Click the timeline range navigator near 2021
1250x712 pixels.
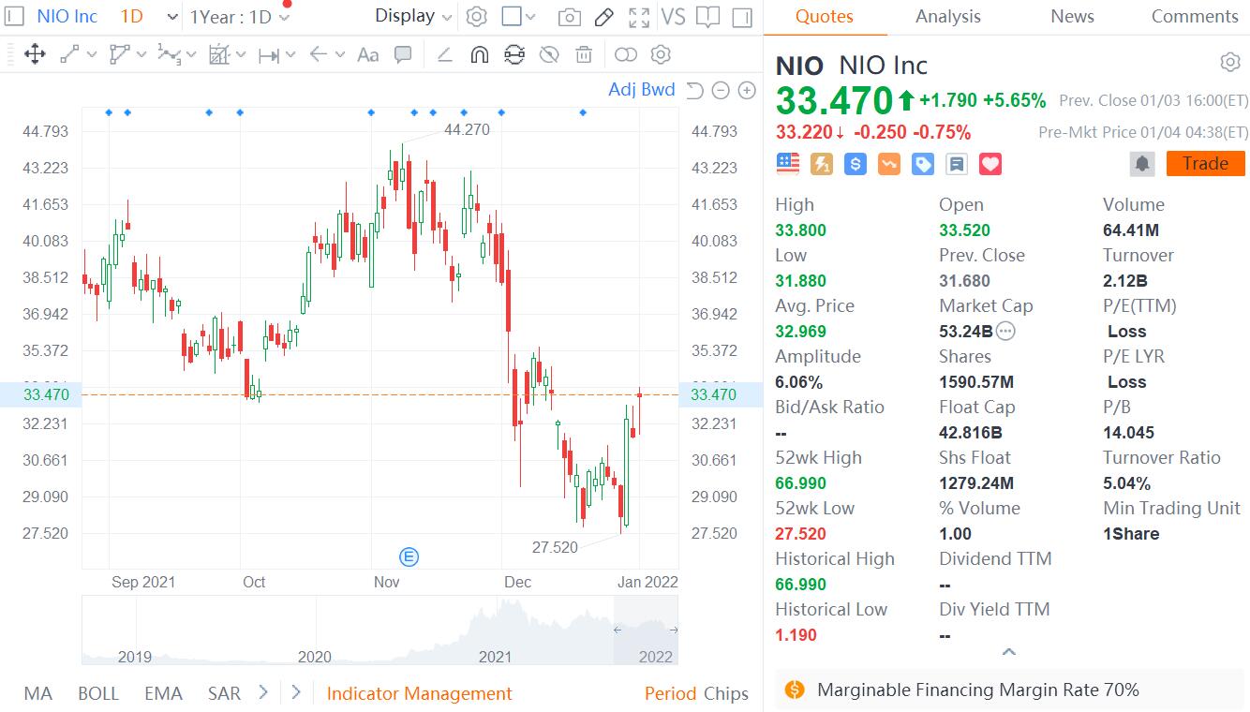(x=496, y=630)
